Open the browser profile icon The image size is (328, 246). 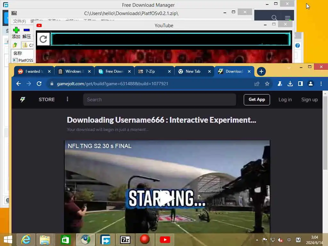click(x=311, y=84)
